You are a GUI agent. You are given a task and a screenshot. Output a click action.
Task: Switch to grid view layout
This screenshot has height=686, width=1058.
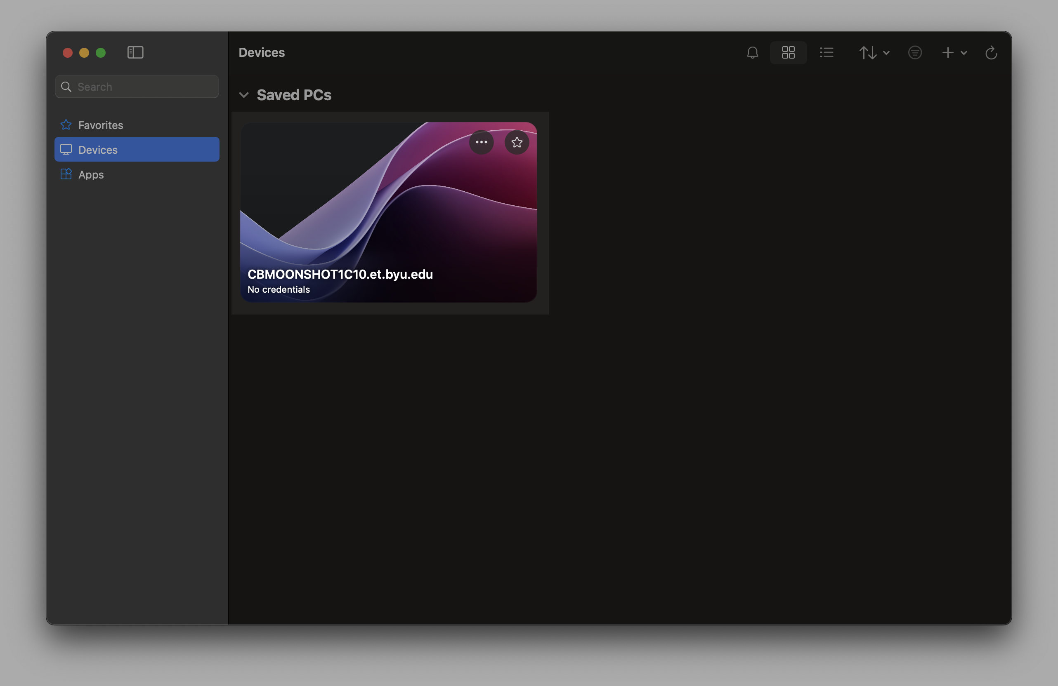(788, 53)
